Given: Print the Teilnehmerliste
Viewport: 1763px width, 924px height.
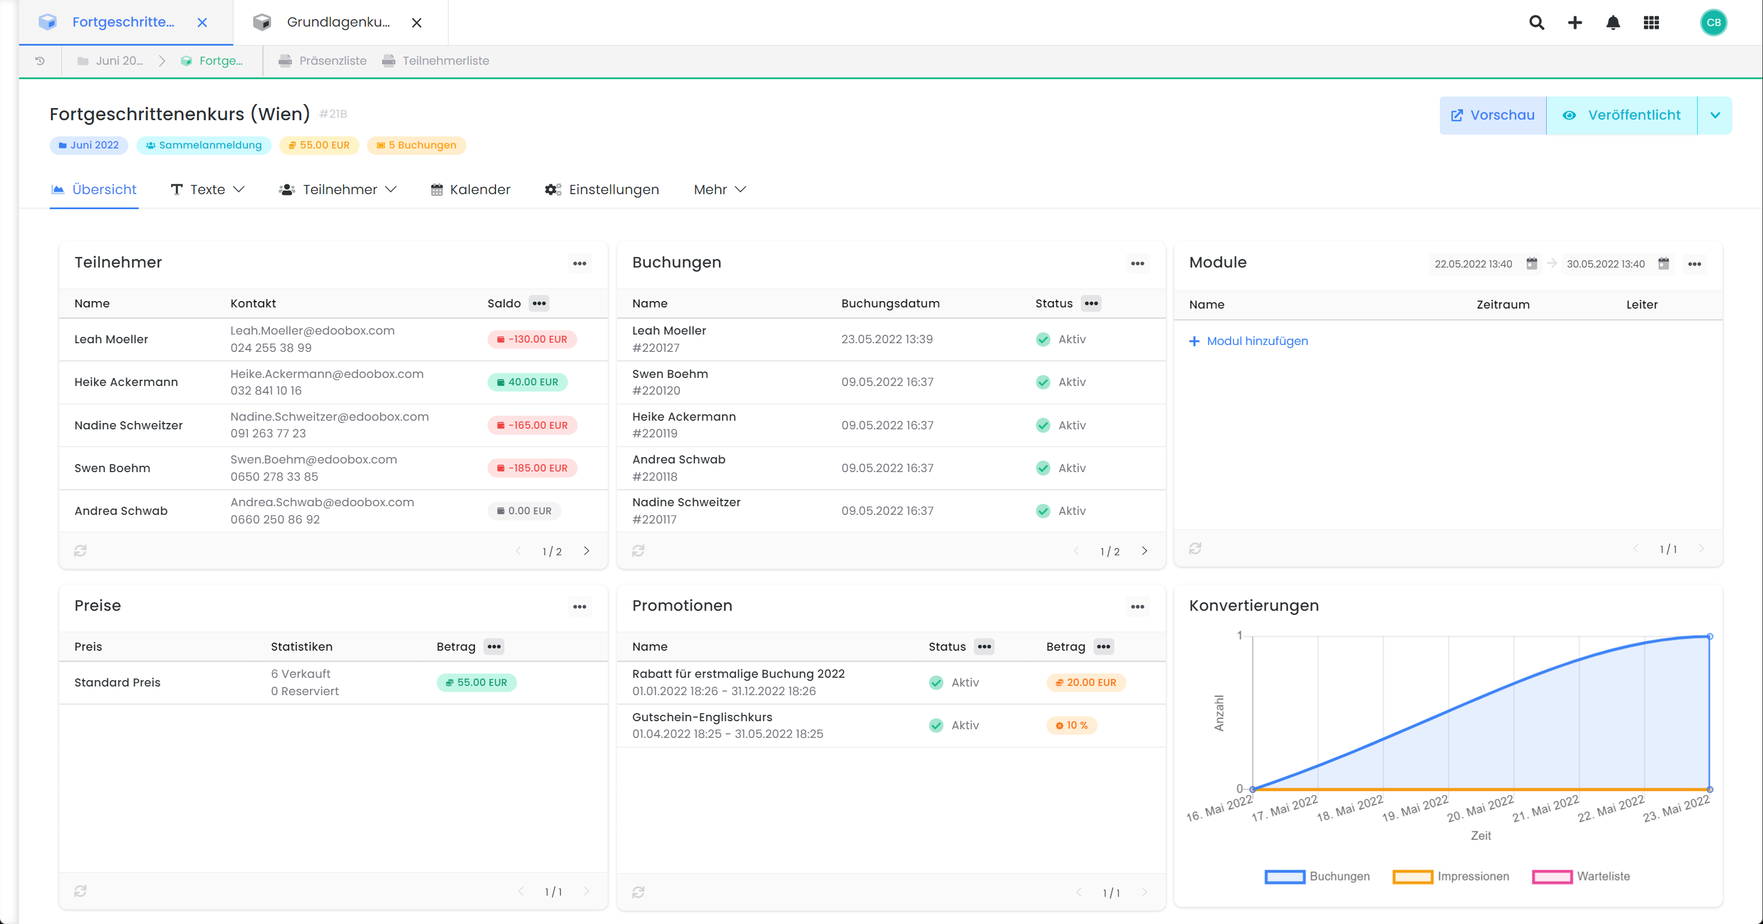Looking at the screenshot, I should [435, 61].
